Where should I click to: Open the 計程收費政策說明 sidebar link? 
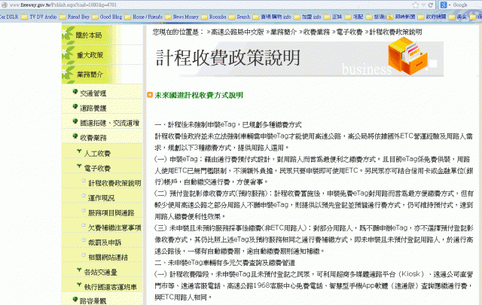[x=114, y=183]
